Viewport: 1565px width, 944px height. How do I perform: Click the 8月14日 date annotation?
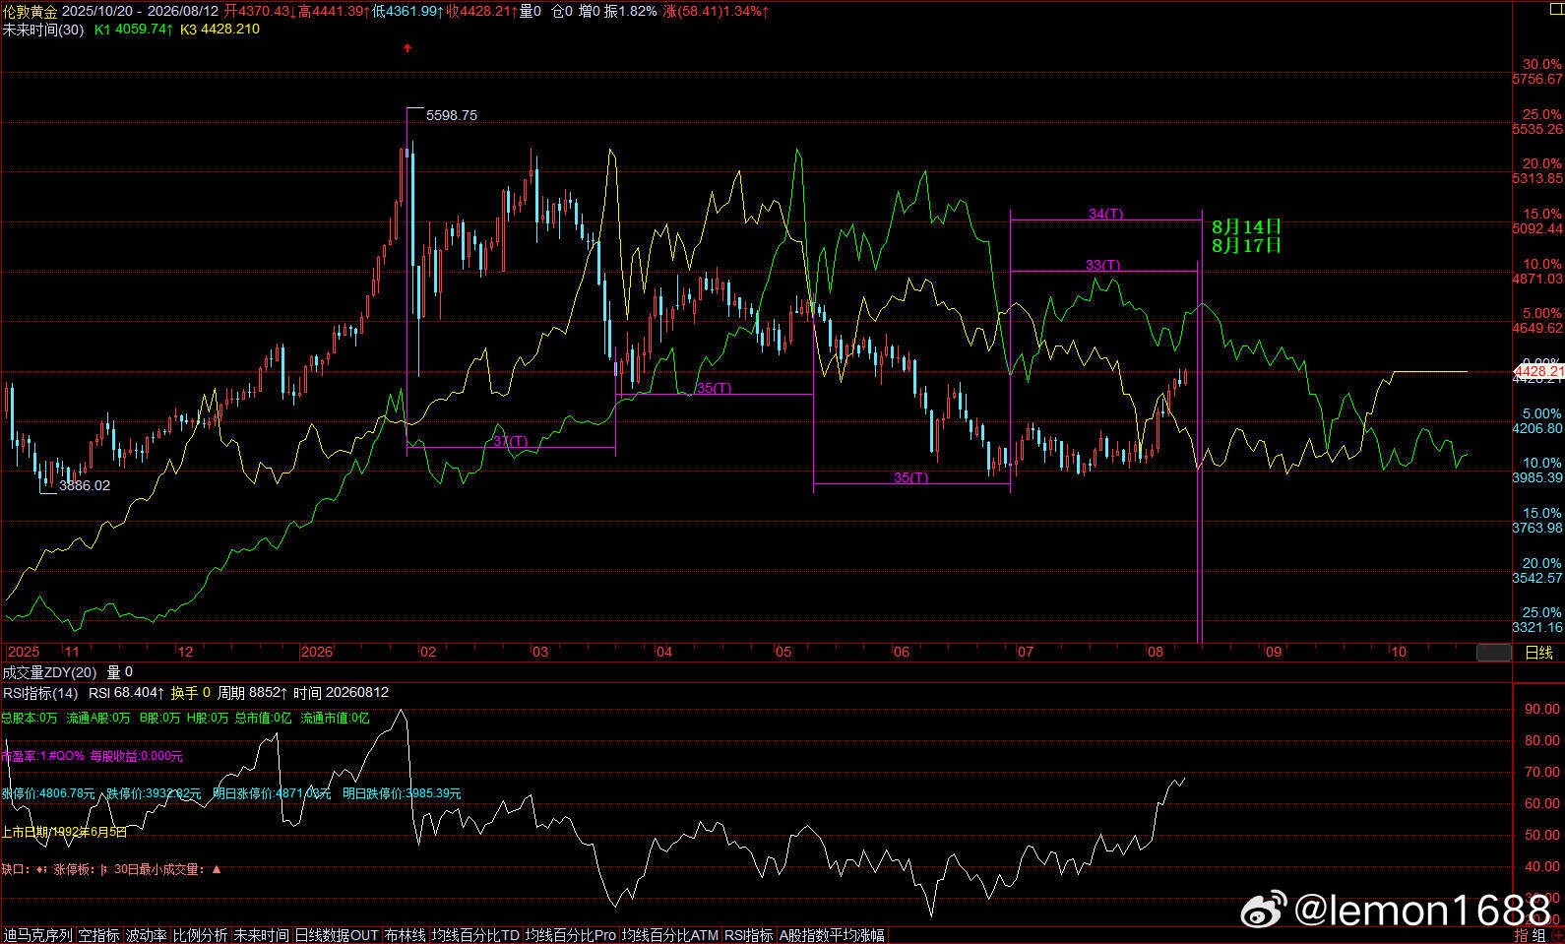click(x=1246, y=227)
